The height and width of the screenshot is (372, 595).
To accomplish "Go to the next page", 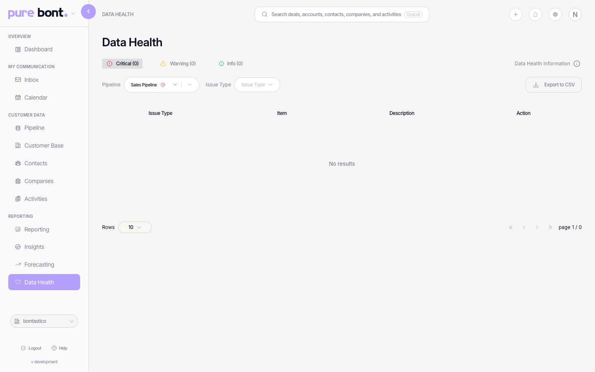I will (537, 227).
